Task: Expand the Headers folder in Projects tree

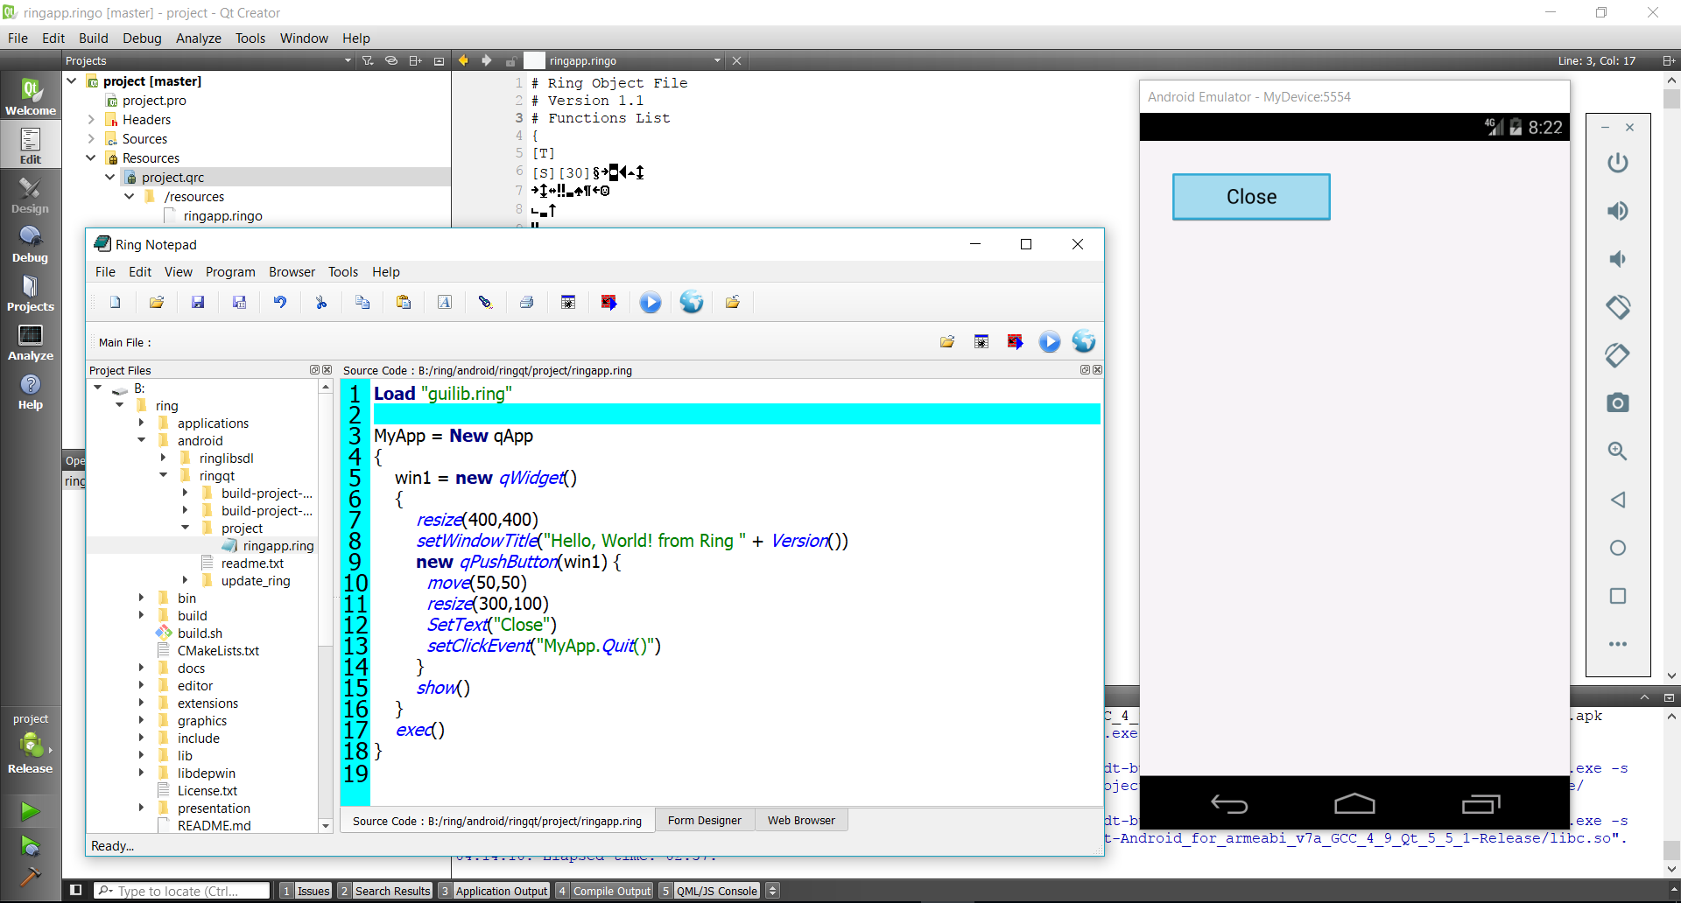Action: [91, 119]
